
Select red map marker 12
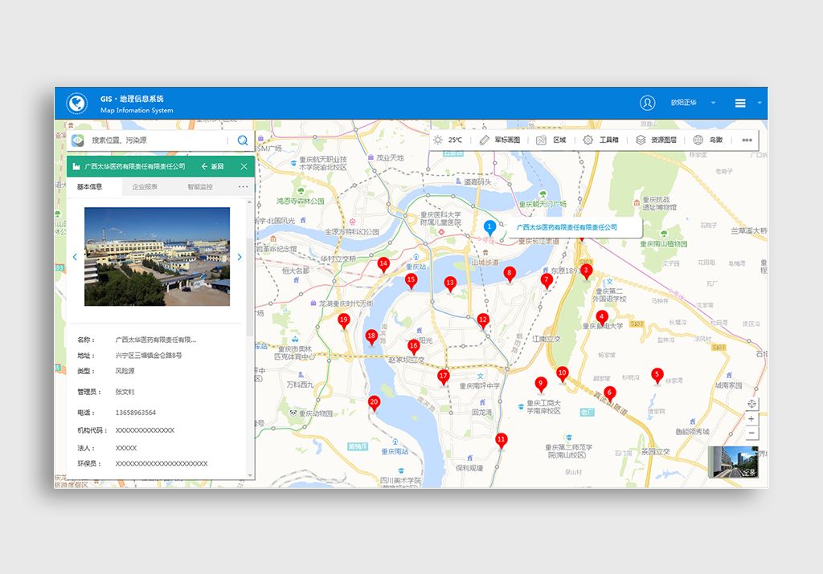coord(483,320)
